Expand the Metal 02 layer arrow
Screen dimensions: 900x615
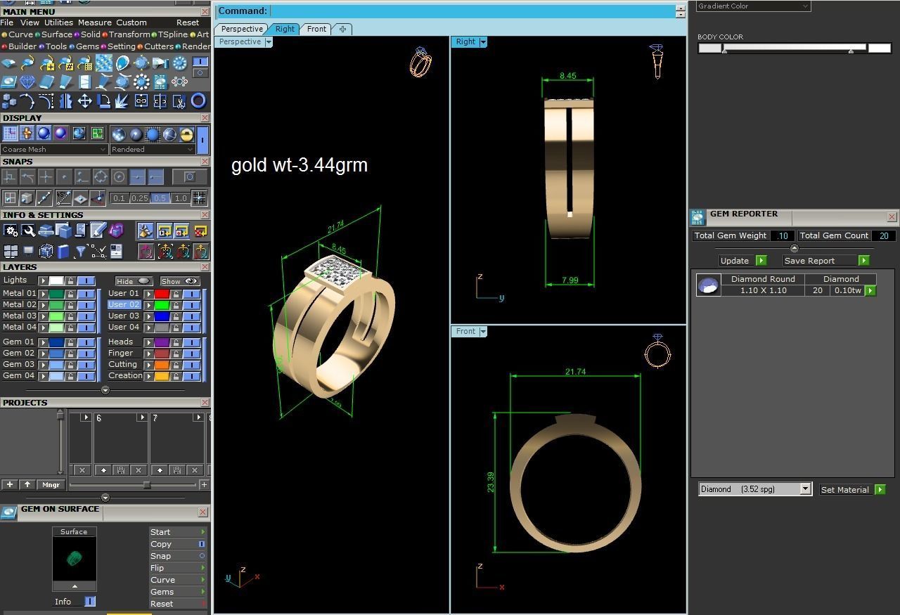click(x=44, y=305)
